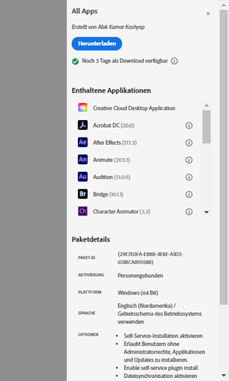229x381 pixels.
Task: Select the 'Creative Cloud Desktop Application' text
Action: pos(134,109)
